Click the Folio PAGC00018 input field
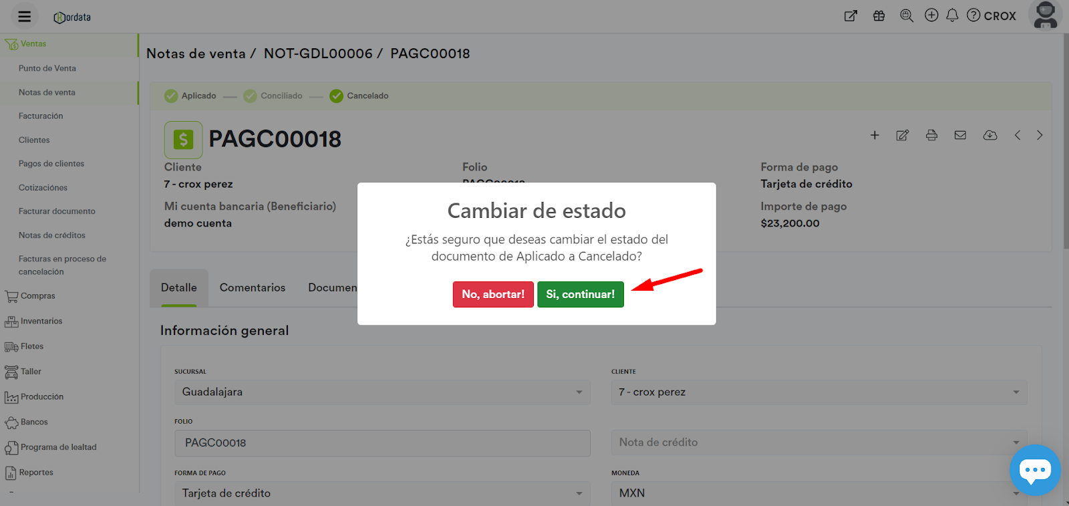Viewport: 1069px width, 506px height. 381,442
